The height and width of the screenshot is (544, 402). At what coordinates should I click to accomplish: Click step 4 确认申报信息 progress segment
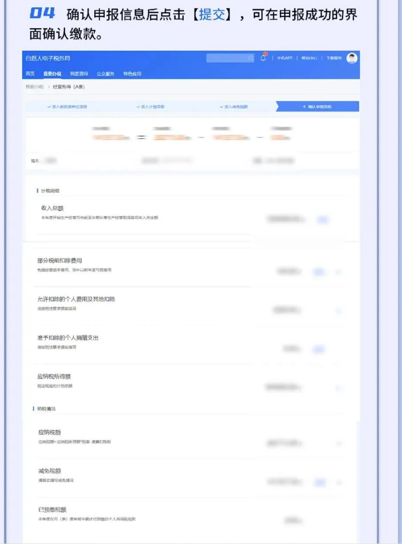coord(318,106)
